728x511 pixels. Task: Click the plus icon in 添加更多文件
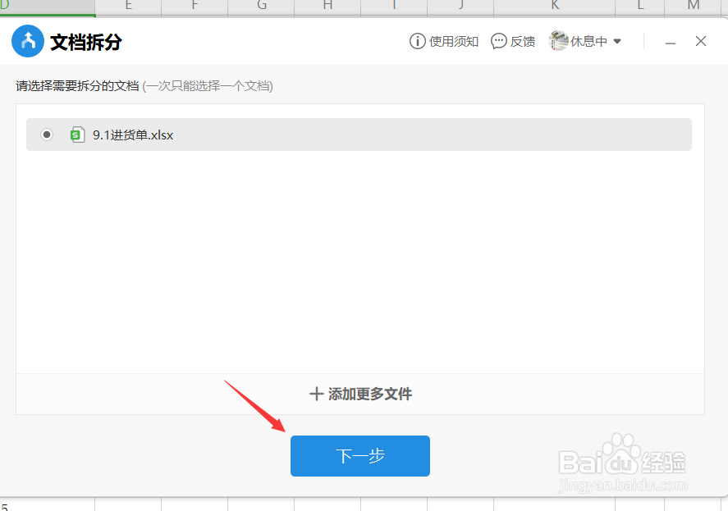point(317,394)
